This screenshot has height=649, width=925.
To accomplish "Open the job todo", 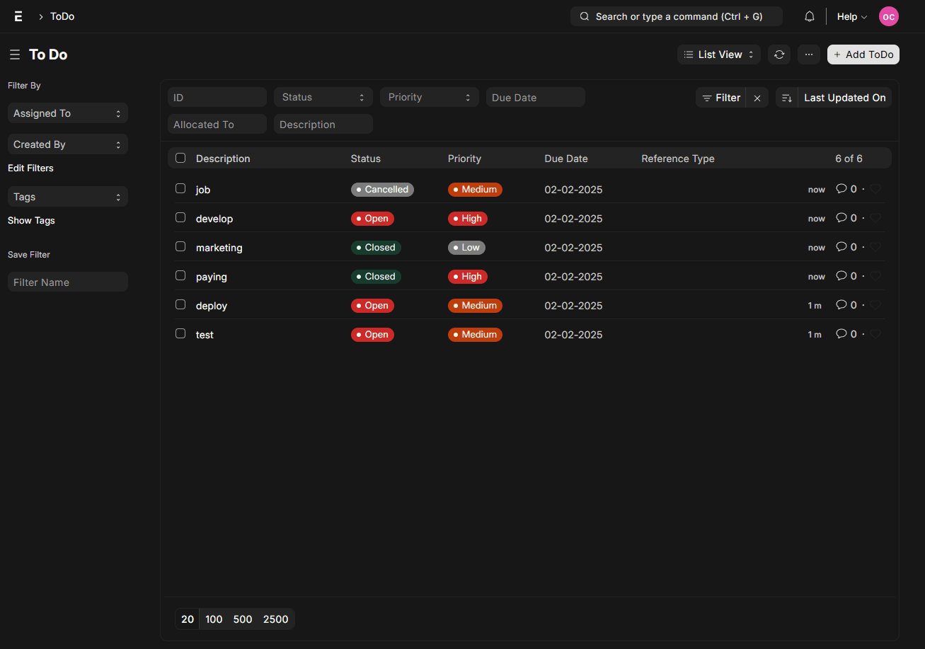I will [203, 190].
